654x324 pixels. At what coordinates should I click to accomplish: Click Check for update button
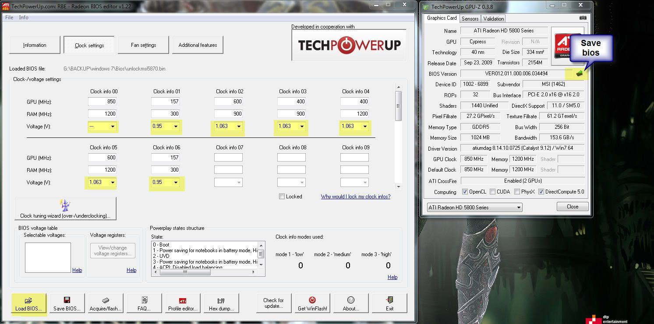[273, 303]
